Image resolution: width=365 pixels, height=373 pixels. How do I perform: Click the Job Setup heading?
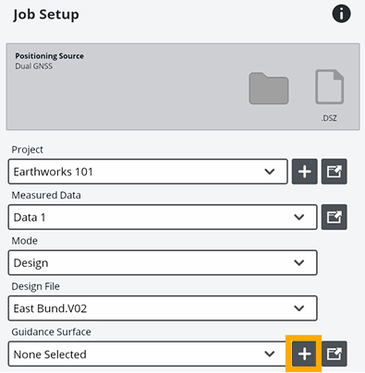[x=46, y=15]
